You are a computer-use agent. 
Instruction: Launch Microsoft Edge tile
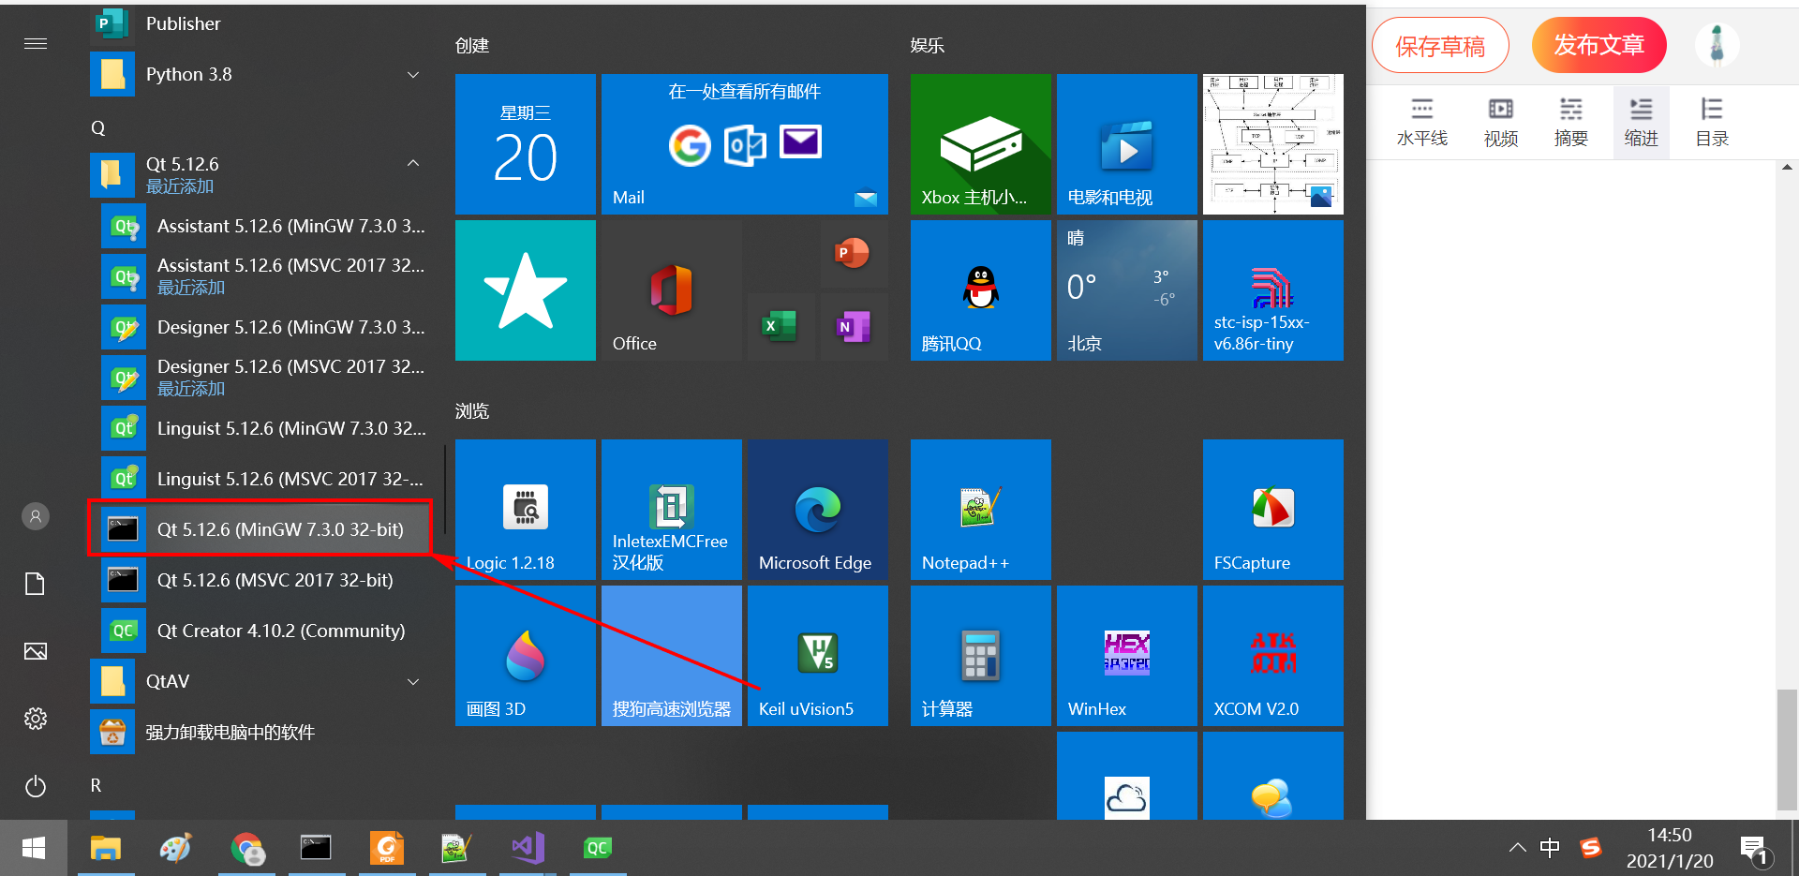pyautogui.click(x=818, y=510)
